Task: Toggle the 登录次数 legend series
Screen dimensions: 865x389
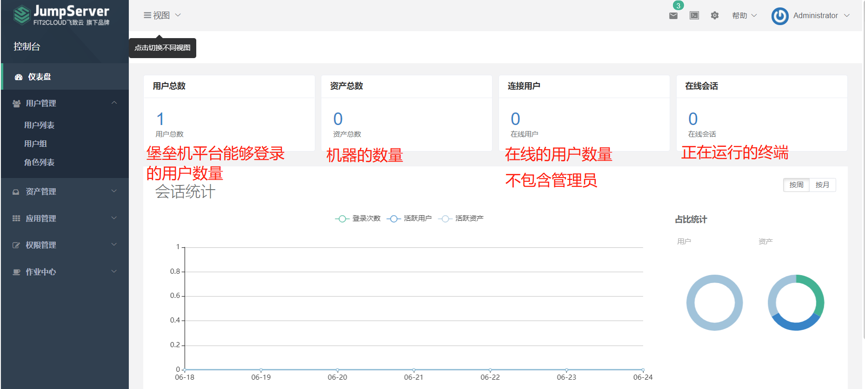Action: point(358,218)
